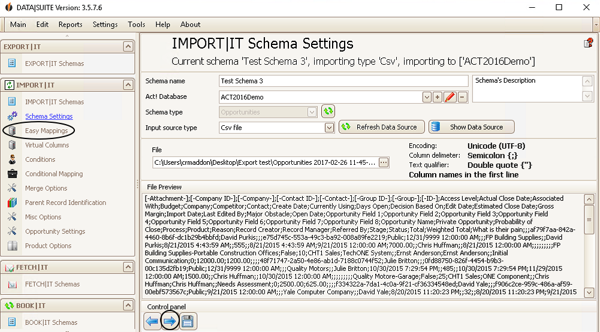Viewport: 600px width, 332px height.
Task: Click the sidebar scroll-up chevron
Action: point(67,36)
